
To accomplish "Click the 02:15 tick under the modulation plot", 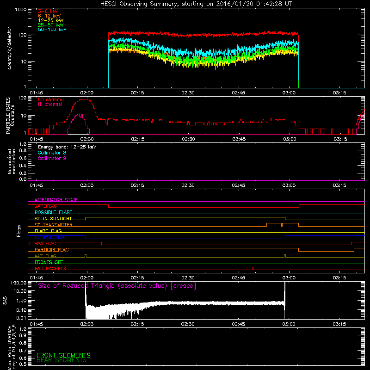I will pos(137,185).
